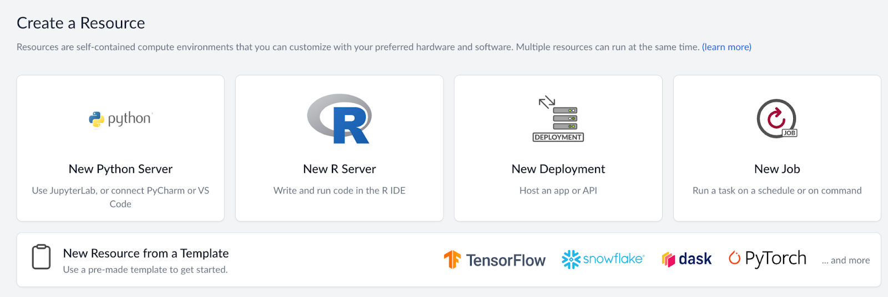Select New Deployment title
Viewport: 888px width, 297px height.
coord(558,169)
